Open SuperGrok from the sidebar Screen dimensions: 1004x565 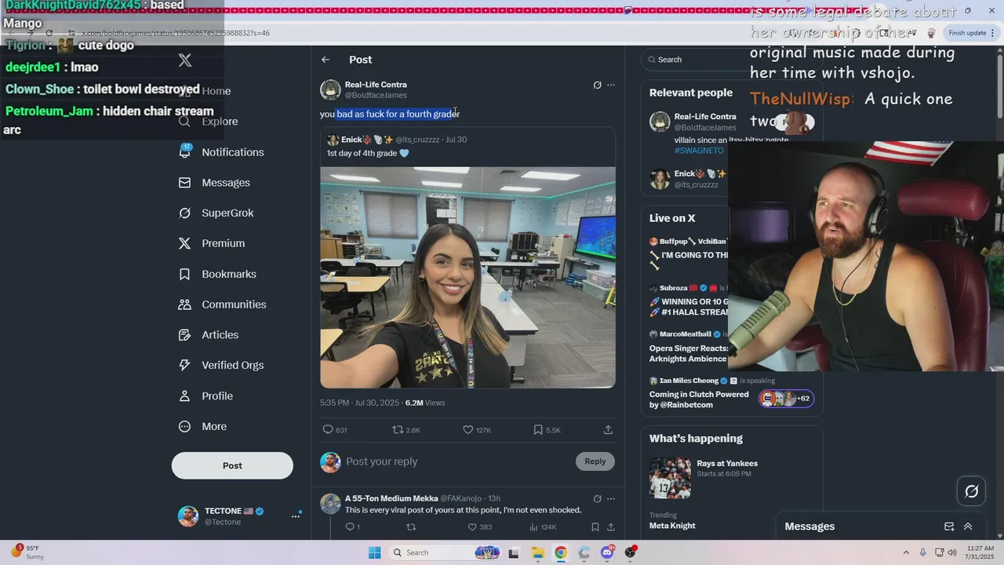click(x=216, y=213)
